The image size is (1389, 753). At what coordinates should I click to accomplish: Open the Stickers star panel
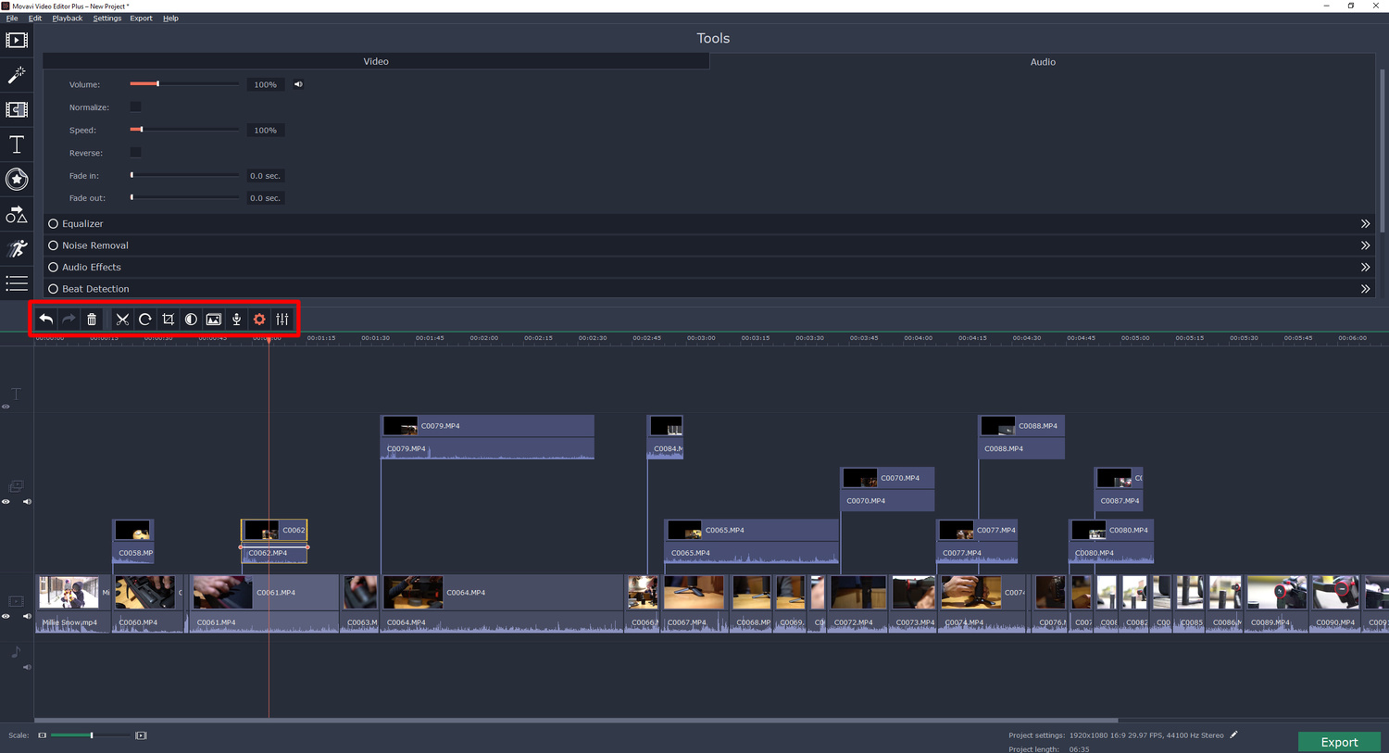pyautogui.click(x=17, y=179)
